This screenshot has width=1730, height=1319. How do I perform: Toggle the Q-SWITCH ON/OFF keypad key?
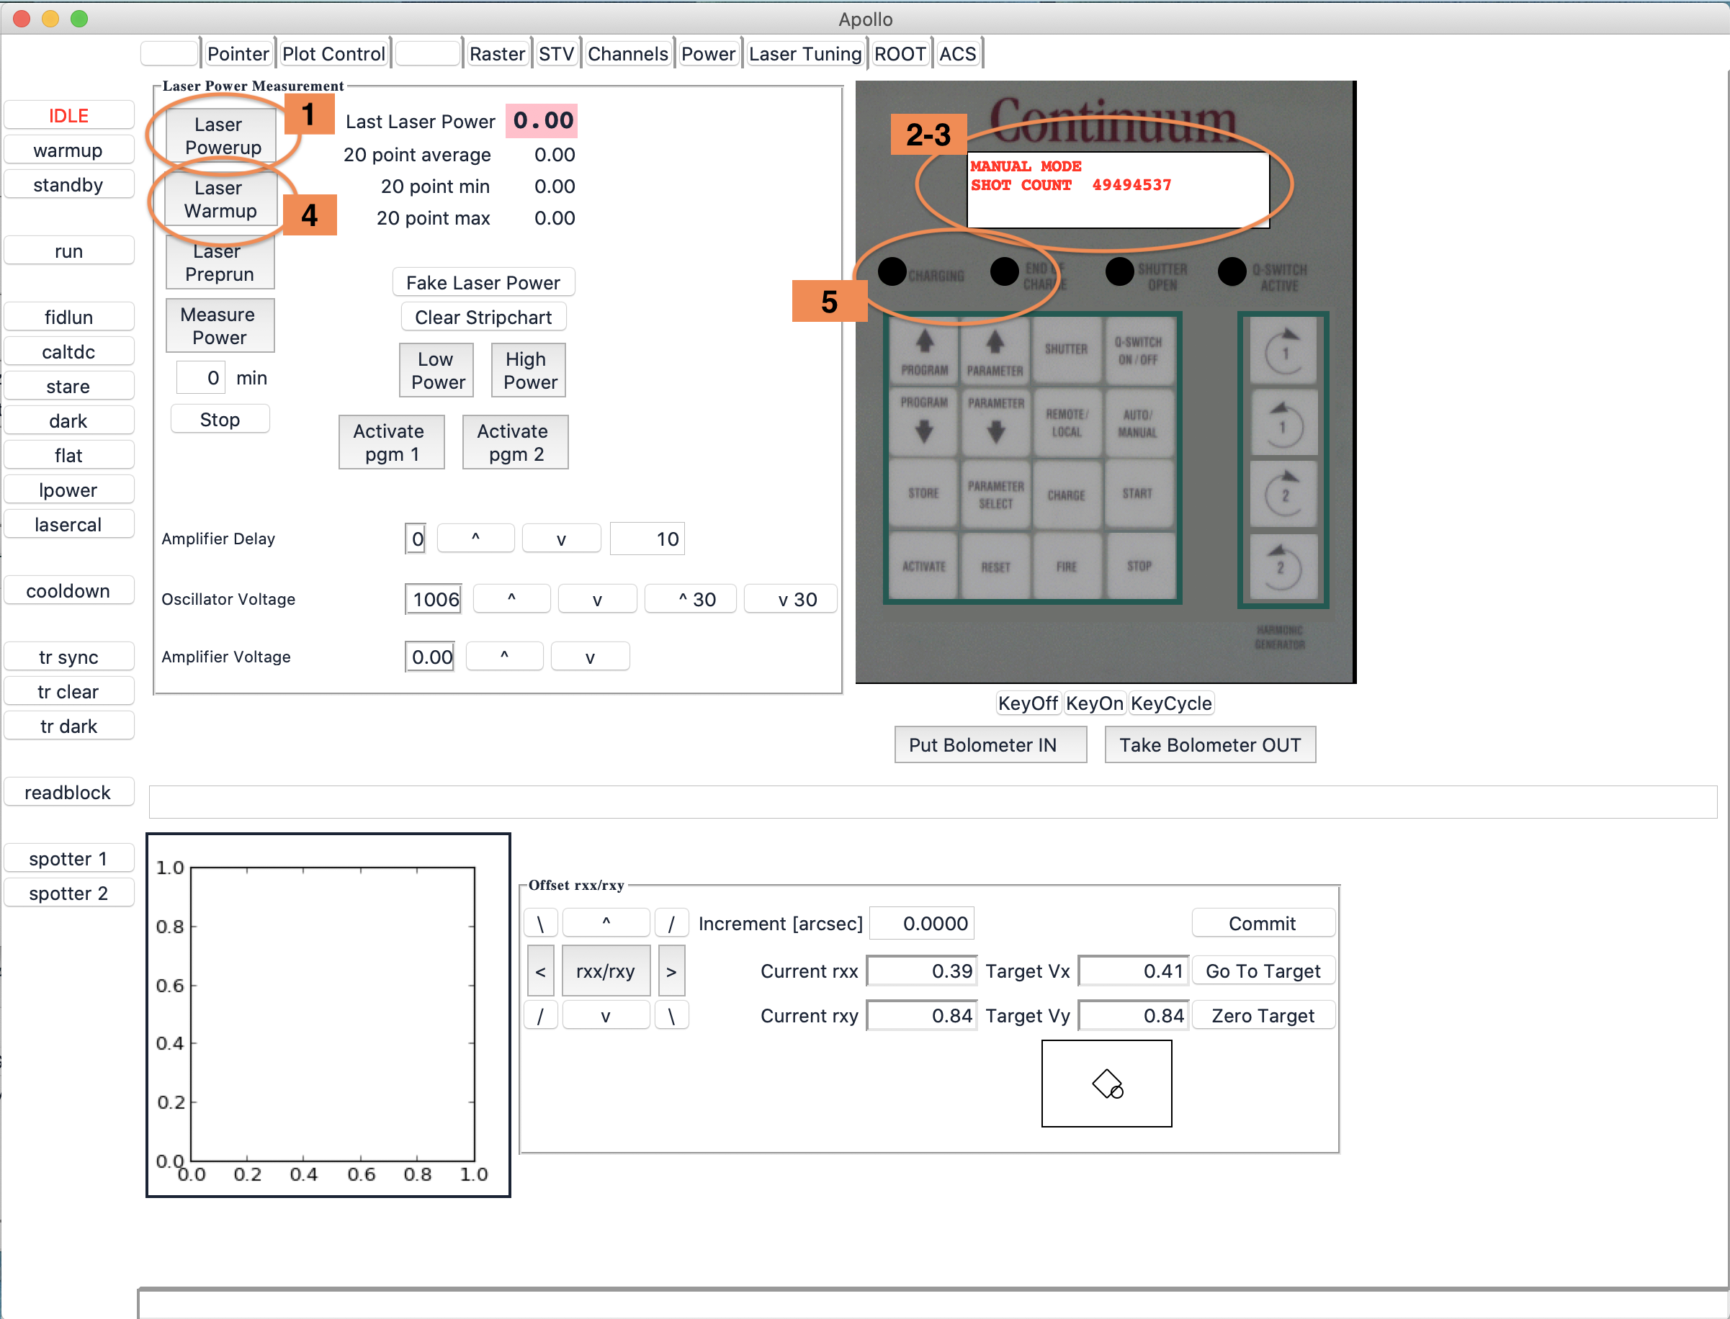(x=1138, y=349)
